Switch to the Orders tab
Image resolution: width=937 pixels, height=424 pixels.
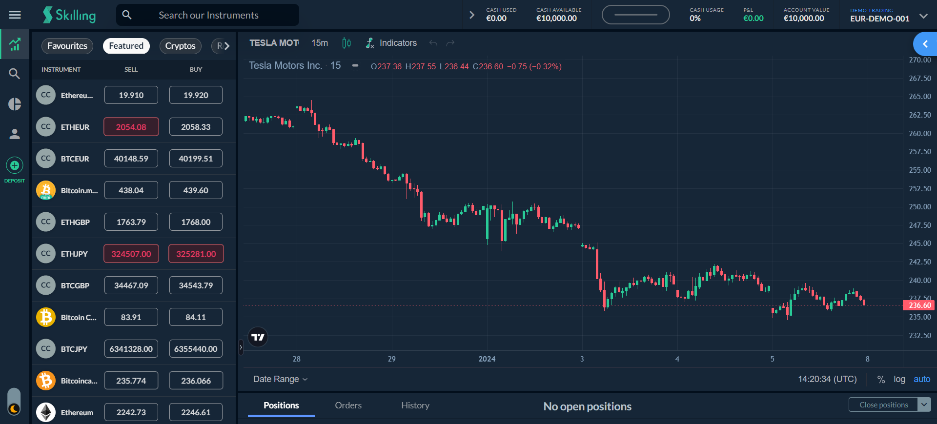click(348, 405)
